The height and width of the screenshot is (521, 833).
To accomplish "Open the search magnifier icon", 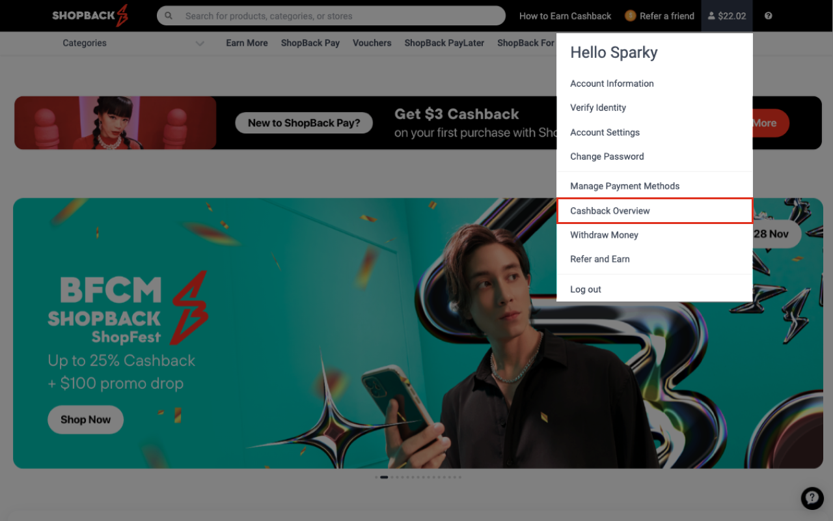I will (169, 15).
